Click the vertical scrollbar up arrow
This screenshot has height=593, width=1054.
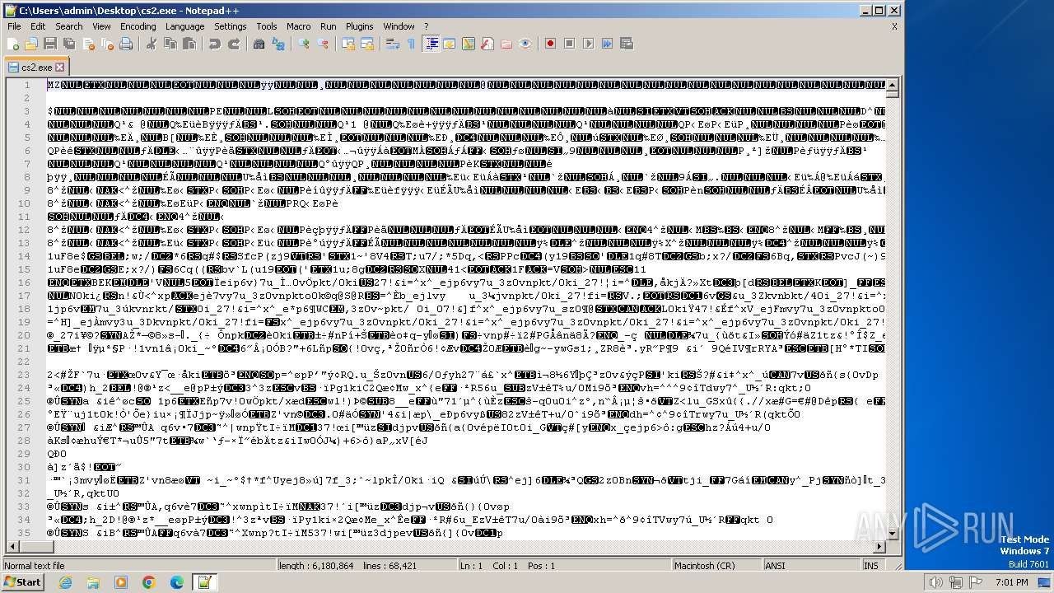[x=893, y=85]
